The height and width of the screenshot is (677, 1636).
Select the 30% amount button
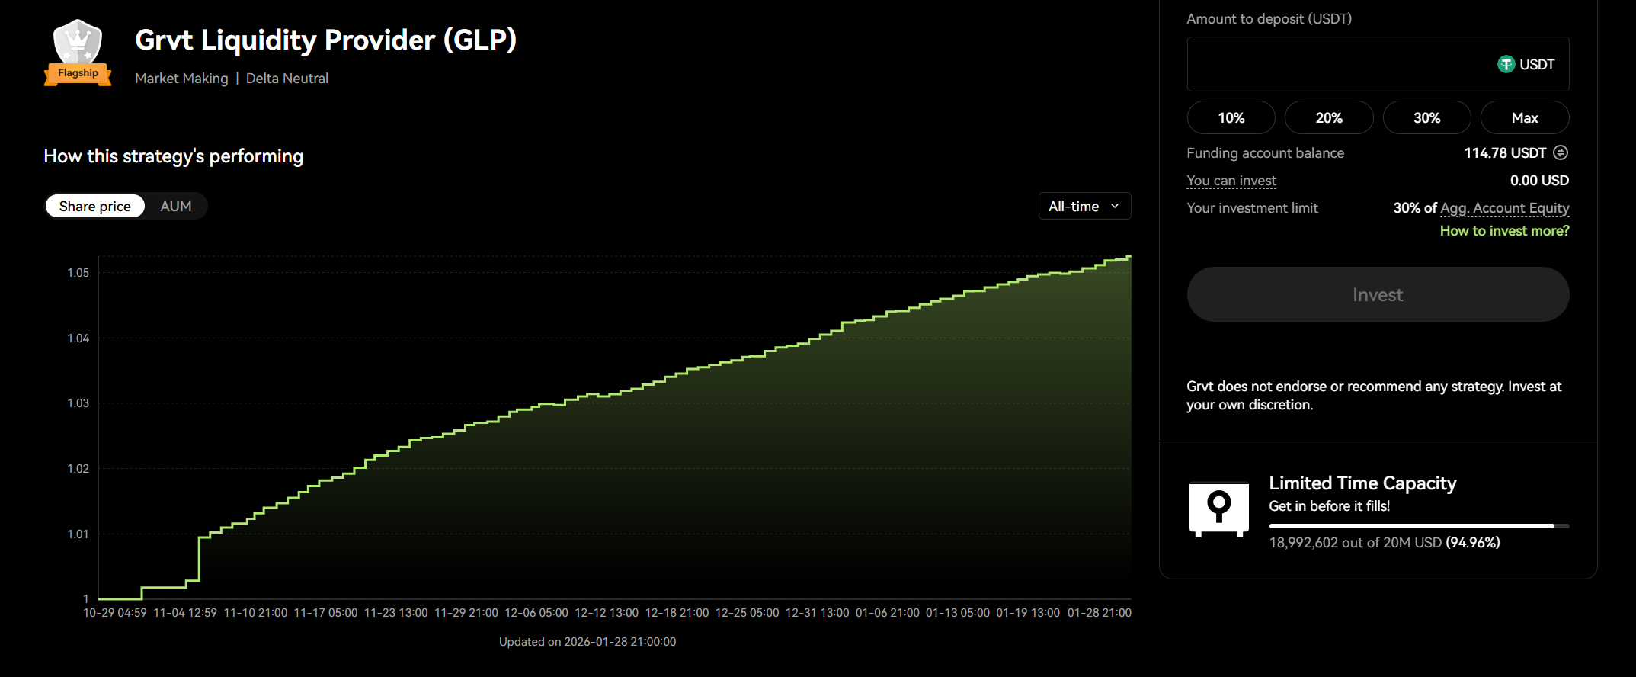tap(1427, 118)
